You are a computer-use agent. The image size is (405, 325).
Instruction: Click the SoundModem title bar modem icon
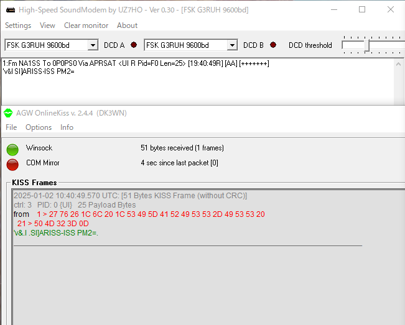click(x=11, y=10)
